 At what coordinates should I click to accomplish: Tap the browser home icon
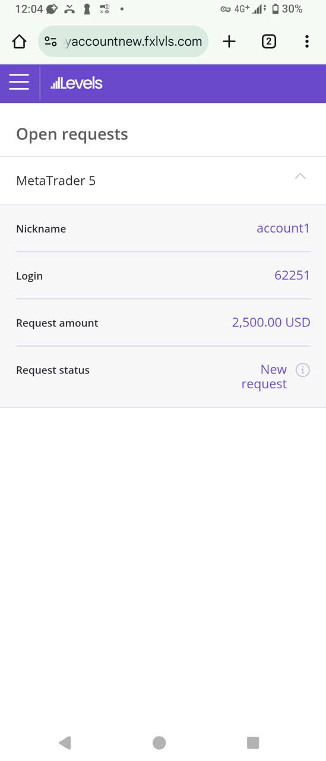(x=19, y=41)
